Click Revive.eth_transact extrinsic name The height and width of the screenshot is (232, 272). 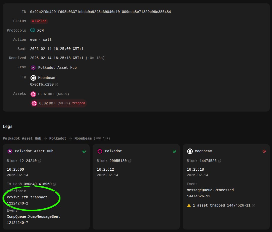[x=27, y=197]
